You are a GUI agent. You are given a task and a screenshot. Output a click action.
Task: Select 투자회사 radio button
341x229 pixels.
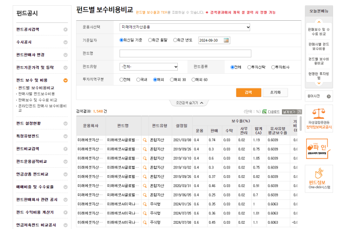coord(273,67)
